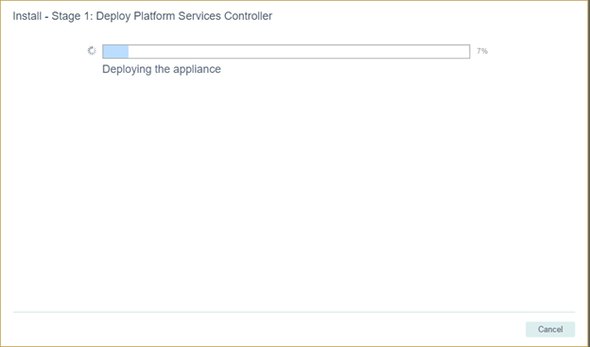Click the middle of the progress bar track
Screen dimensions: 590x347
[286, 52]
